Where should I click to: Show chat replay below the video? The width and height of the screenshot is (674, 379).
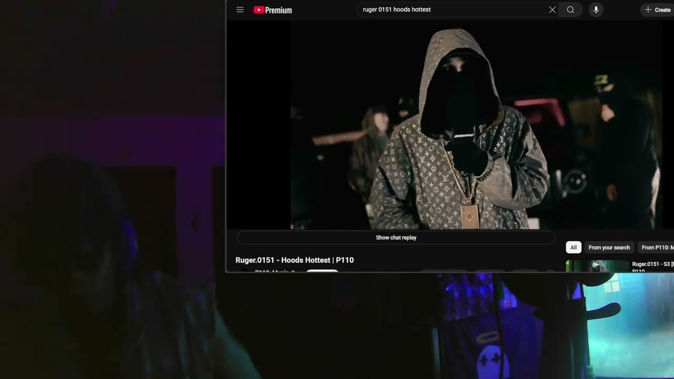coord(396,237)
